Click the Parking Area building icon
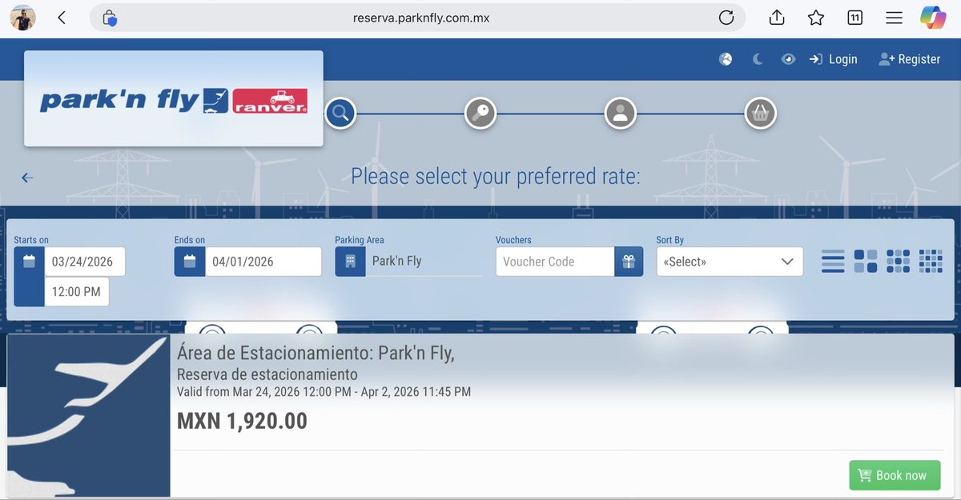This screenshot has height=500, width=961. (350, 262)
